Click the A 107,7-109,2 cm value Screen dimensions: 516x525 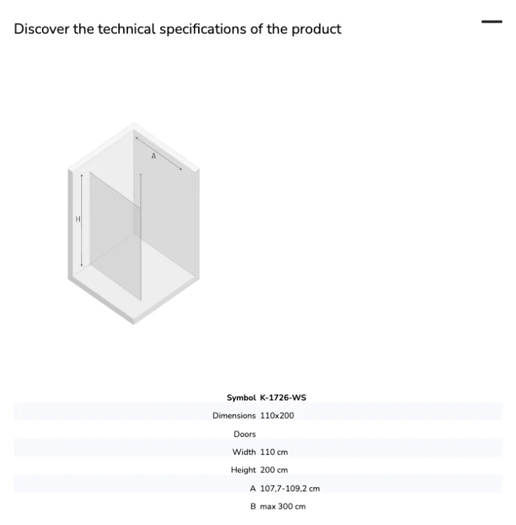[290, 489]
